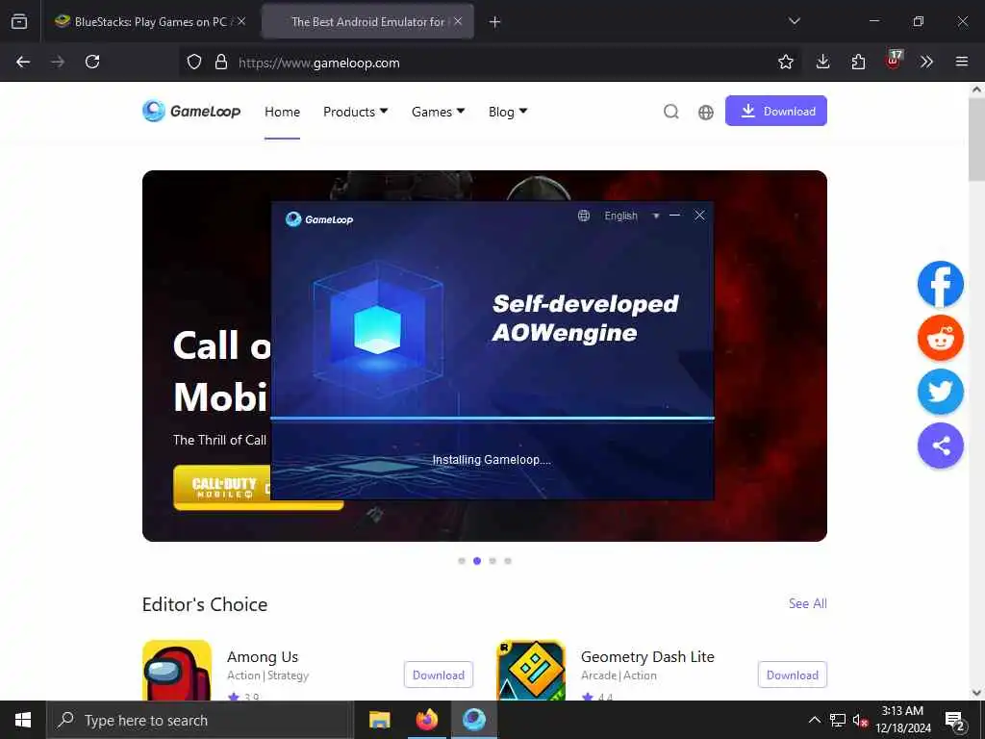Click the Gameloop taskbar icon
Viewport: 985px width, 739px height.
click(474, 720)
